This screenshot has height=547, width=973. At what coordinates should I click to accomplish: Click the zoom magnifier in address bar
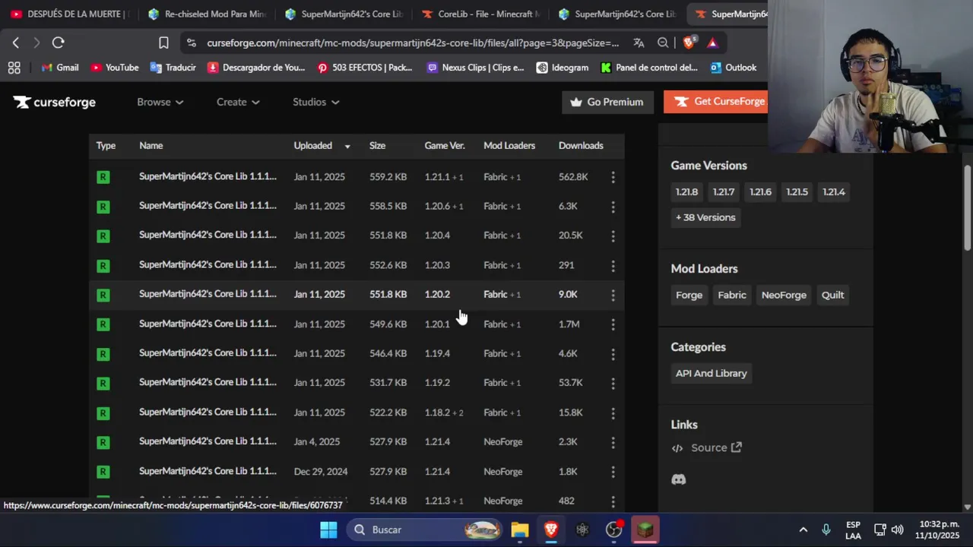coord(663,43)
